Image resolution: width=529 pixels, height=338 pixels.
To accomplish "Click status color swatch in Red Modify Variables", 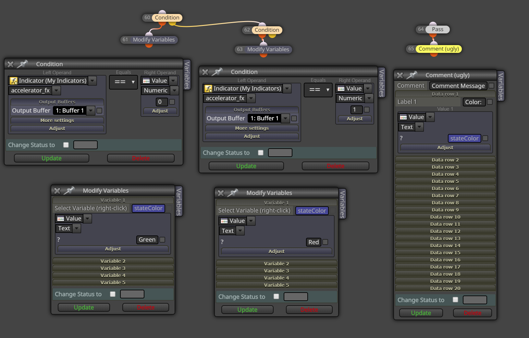I will pyautogui.click(x=296, y=296).
